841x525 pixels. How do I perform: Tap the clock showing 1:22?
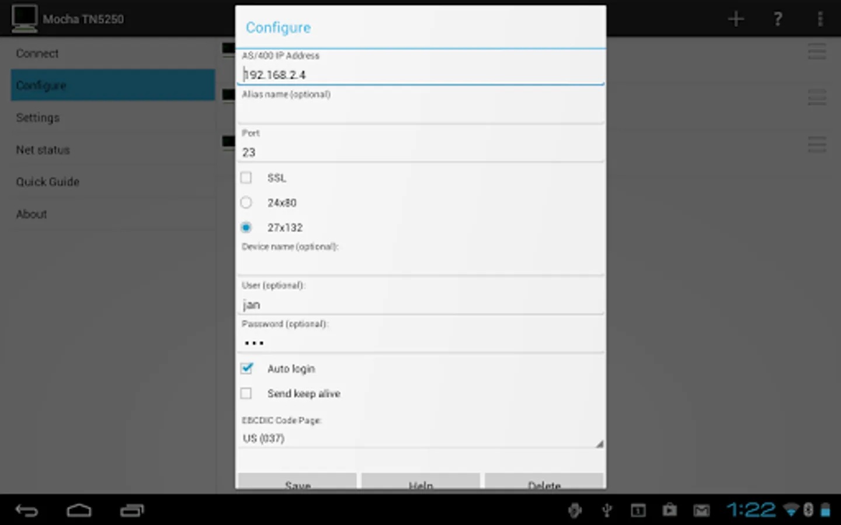751,510
